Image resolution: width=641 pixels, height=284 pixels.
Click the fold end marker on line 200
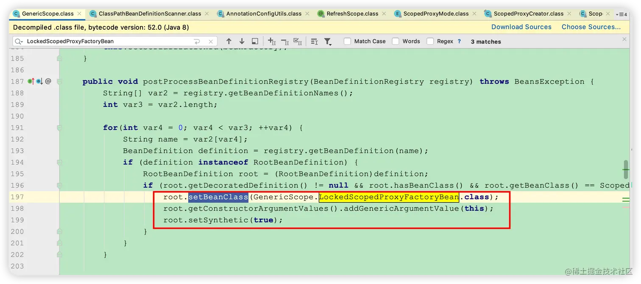(60, 231)
